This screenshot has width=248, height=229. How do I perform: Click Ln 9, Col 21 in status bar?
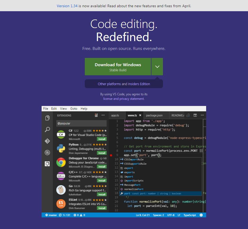click(143, 215)
